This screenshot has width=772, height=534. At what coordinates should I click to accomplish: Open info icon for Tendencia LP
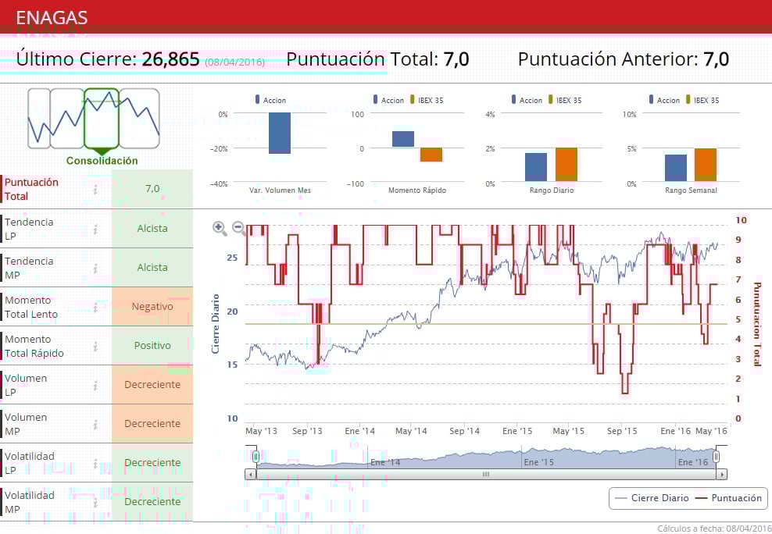[95, 230]
